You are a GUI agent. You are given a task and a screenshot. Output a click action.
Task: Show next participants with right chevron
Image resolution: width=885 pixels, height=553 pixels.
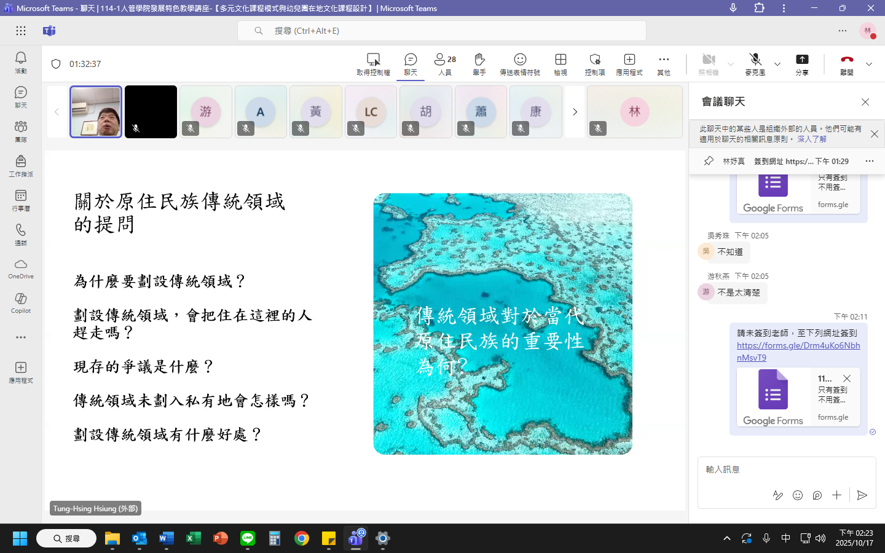[x=575, y=112]
